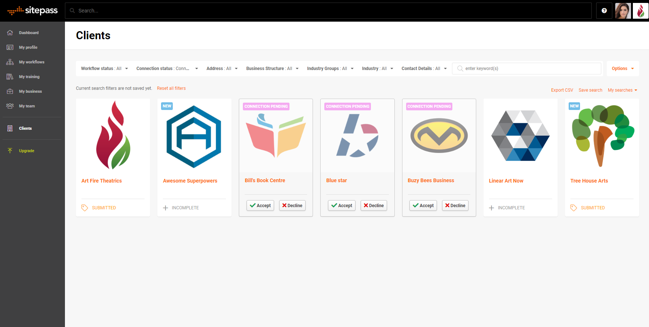Click the Clients building icon
The image size is (649, 327).
(10, 128)
